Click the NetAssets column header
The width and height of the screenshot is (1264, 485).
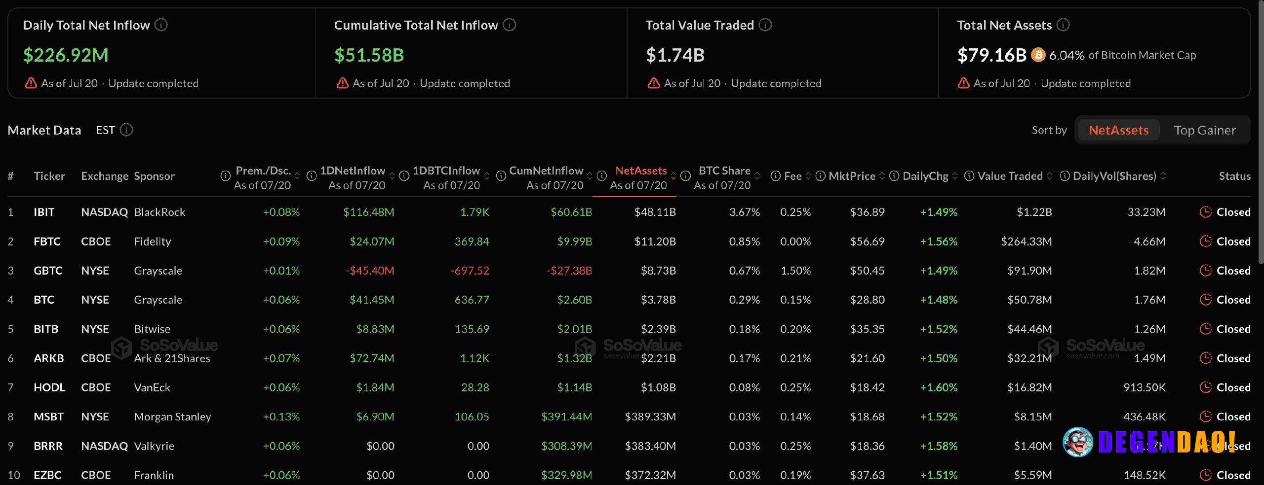coord(641,171)
